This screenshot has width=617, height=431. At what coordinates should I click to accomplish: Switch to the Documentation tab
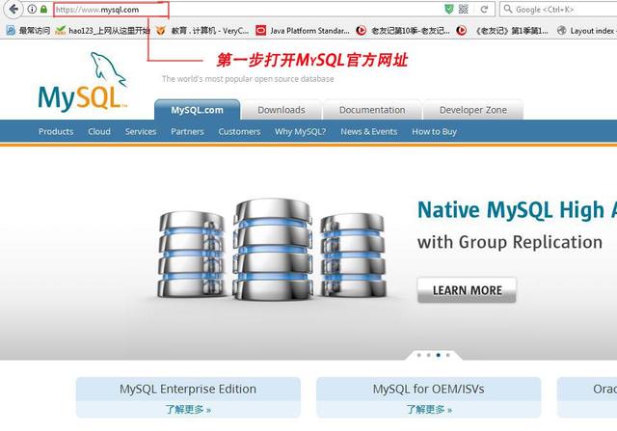point(372,110)
